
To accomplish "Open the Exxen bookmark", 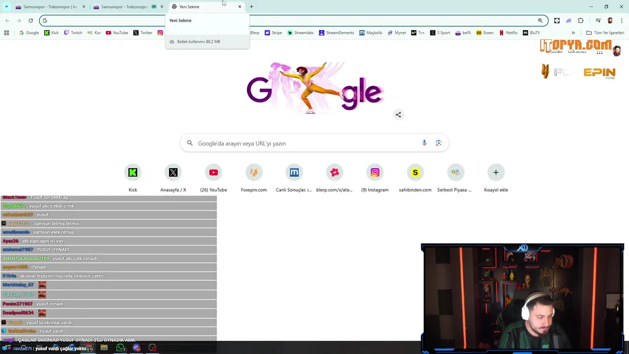I will click(x=485, y=32).
